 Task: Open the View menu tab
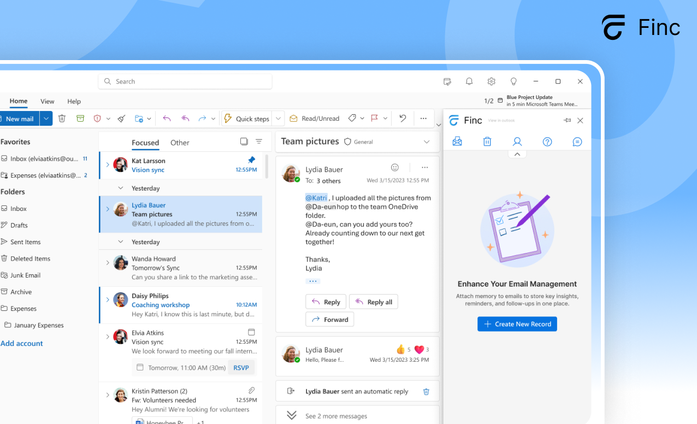[x=48, y=101]
